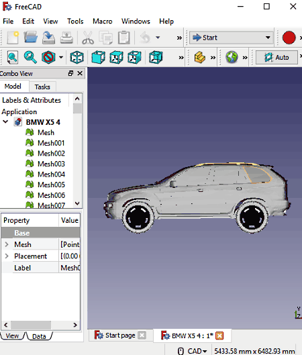Open web globe icon
This screenshot has width=302, height=355.
pyautogui.click(x=232, y=57)
